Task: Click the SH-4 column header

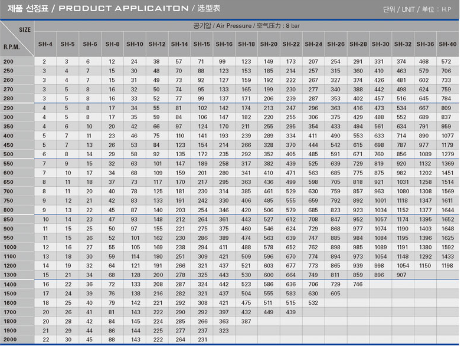Action: tap(45, 44)
